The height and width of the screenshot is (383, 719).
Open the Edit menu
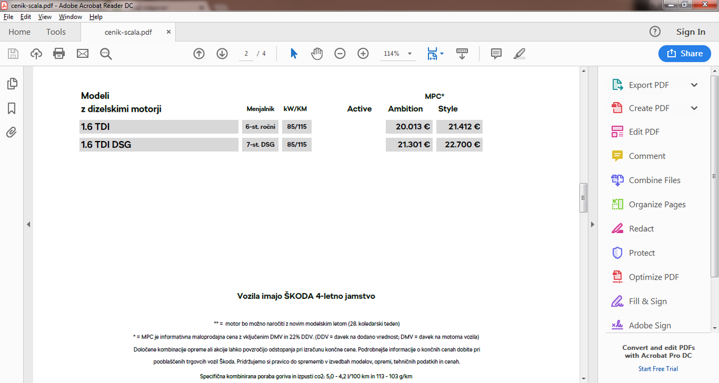point(25,17)
